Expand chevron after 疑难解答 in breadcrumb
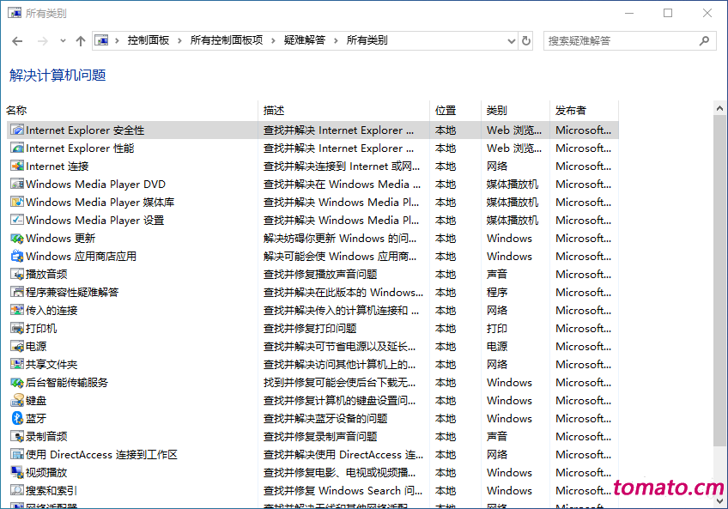 click(336, 41)
